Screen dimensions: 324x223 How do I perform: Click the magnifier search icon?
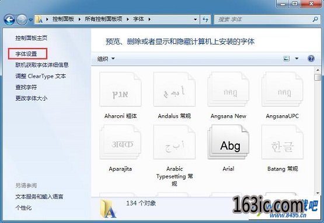315,19
